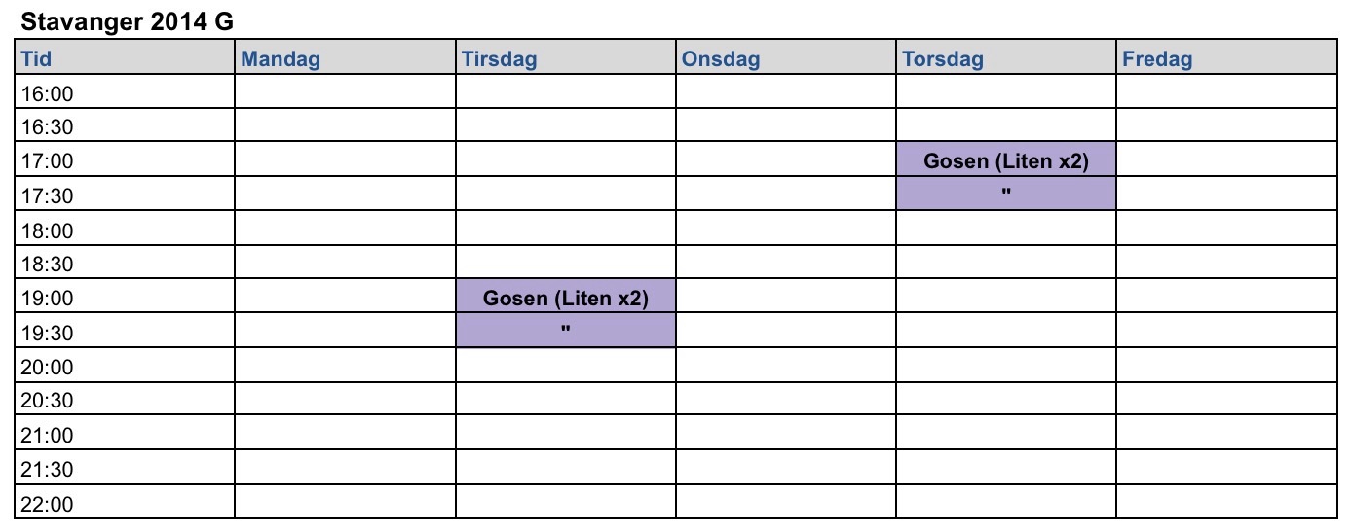Click the purple Torsdag 17:30 ditto cell
This screenshot has height=531, width=1351.
click(x=1005, y=195)
